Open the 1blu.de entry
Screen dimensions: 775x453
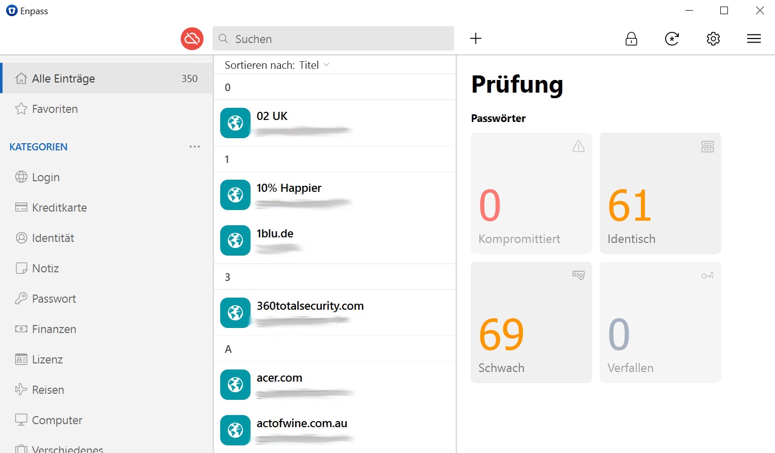(335, 240)
